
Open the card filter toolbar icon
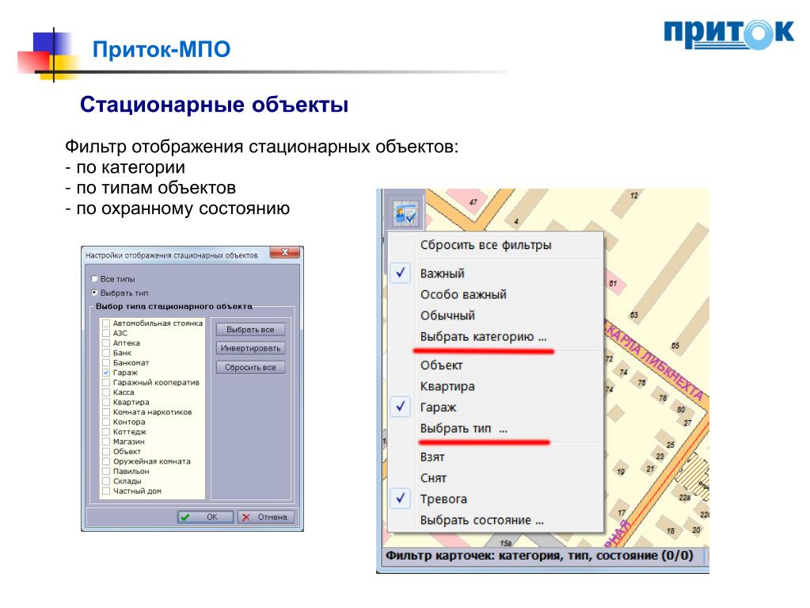(405, 212)
